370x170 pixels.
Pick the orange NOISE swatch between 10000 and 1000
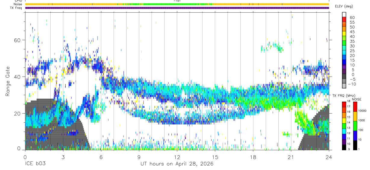click(355, 116)
